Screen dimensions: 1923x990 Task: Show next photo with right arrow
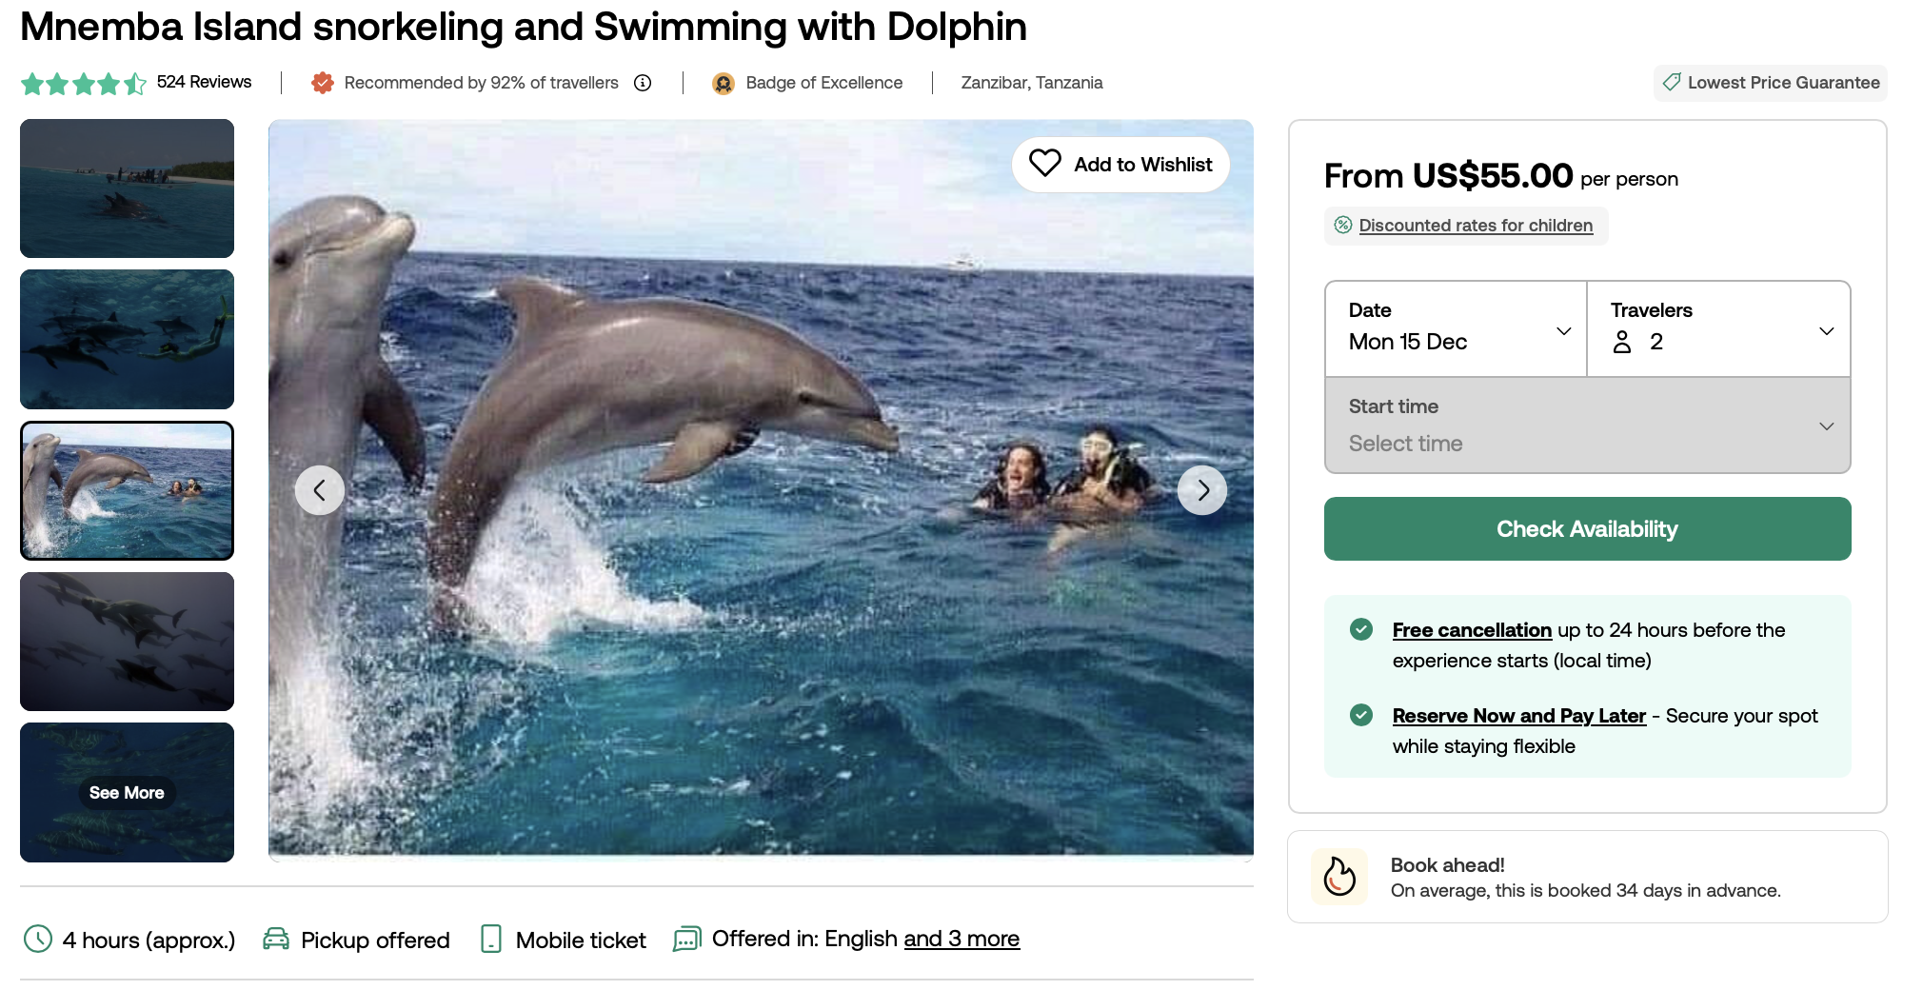pos(1202,490)
